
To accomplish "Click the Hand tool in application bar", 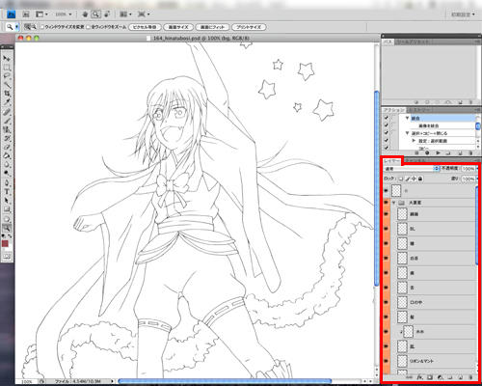I will [x=85, y=14].
